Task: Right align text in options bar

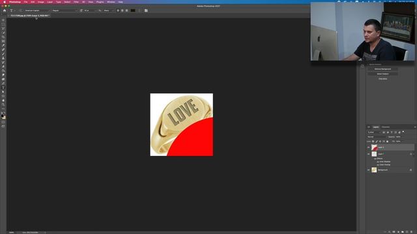Action: (126, 10)
